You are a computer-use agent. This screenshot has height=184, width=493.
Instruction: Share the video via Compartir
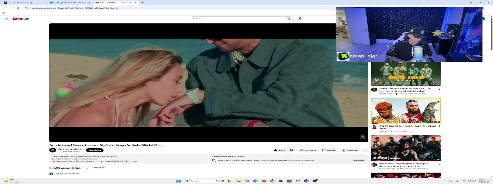coord(308,150)
